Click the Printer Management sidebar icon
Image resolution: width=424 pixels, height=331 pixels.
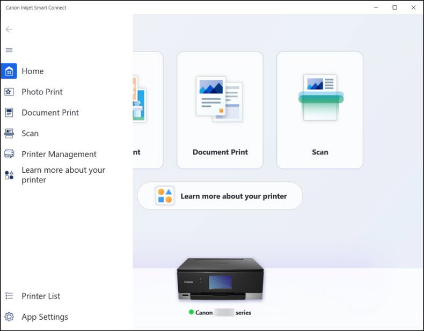tap(9, 154)
